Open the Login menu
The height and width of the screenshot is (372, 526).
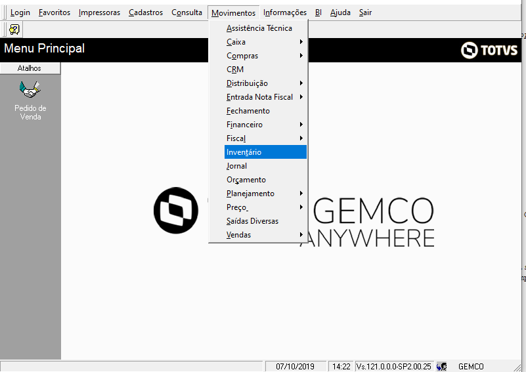[20, 12]
